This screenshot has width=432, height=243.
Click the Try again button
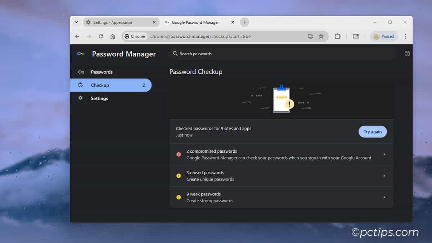373,131
